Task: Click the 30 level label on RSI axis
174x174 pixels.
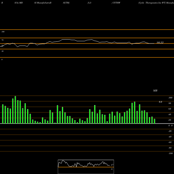Action: [x=2, y=51]
